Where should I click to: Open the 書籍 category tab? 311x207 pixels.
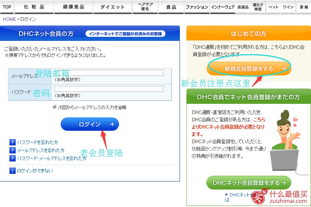[304, 7]
